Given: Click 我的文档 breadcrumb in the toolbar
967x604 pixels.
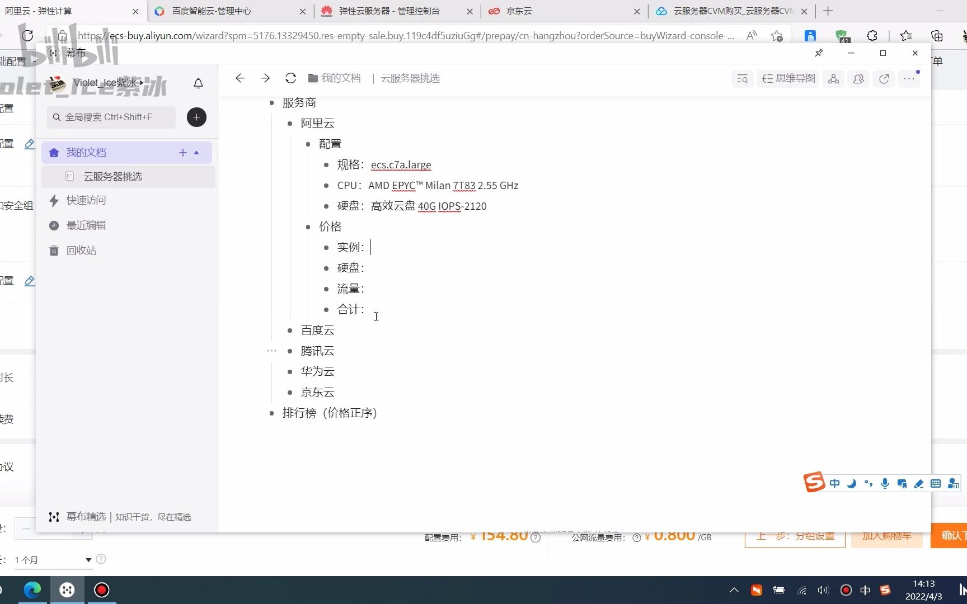Looking at the screenshot, I should 335,78.
